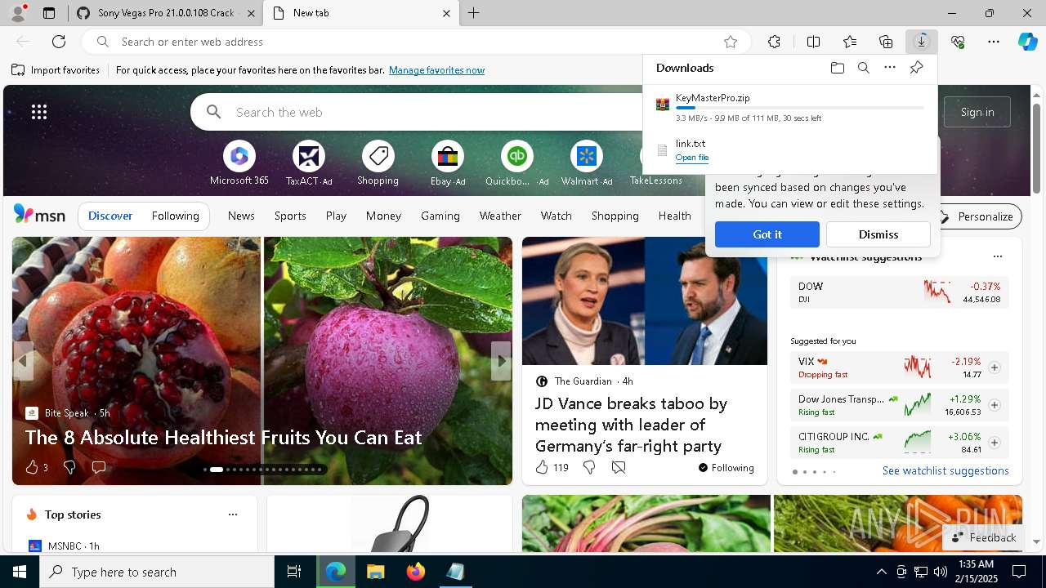Click Manage favorites now link
The height and width of the screenshot is (588, 1046).
[x=436, y=70]
